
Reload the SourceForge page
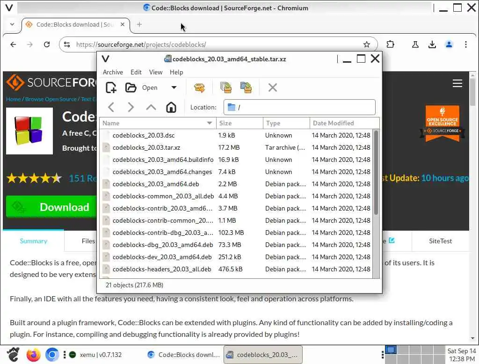(x=47, y=44)
